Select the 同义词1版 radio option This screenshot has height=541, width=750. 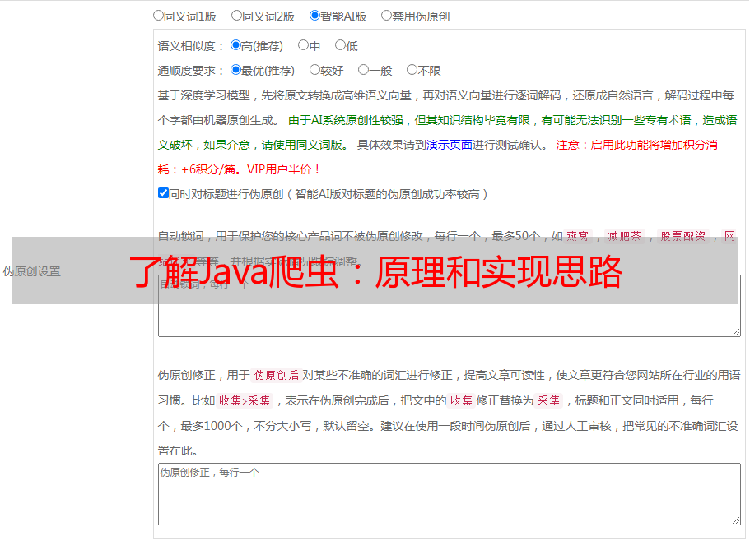[x=158, y=16]
